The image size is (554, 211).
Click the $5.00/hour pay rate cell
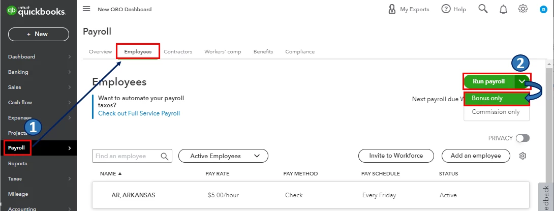(223, 195)
